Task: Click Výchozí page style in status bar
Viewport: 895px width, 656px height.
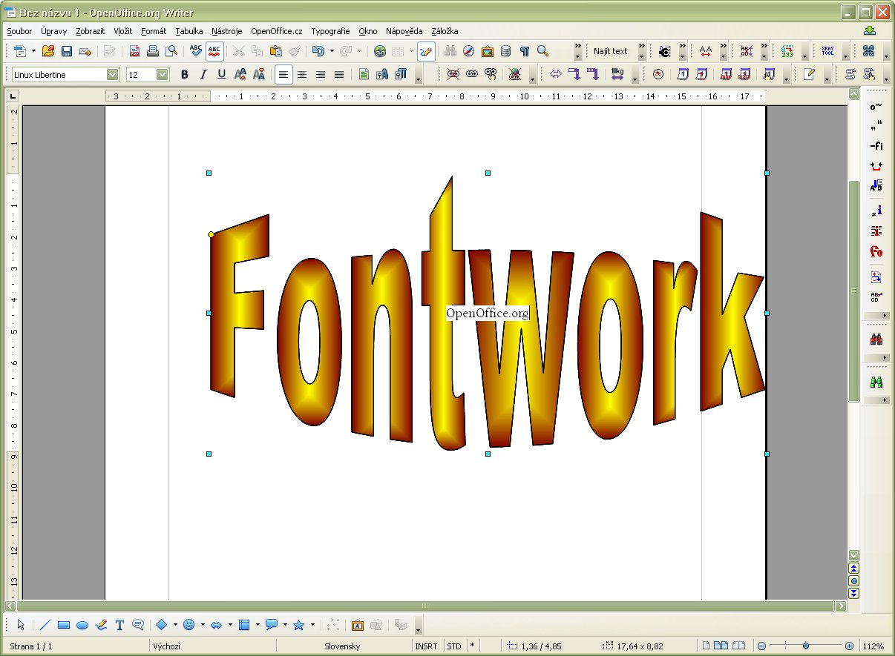Action: [166, 646]
